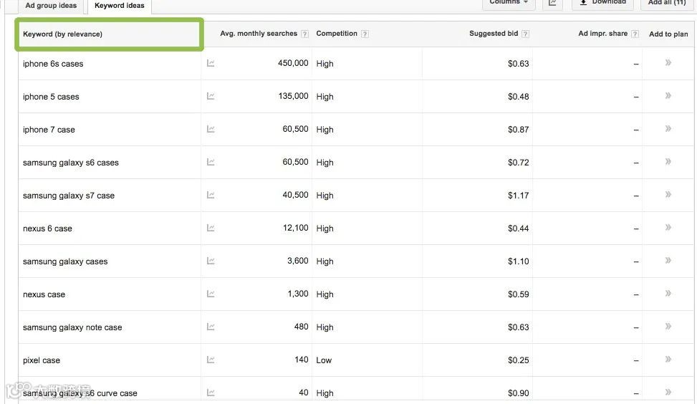Show trend chart for iphone 7 case

click(211, 129)
